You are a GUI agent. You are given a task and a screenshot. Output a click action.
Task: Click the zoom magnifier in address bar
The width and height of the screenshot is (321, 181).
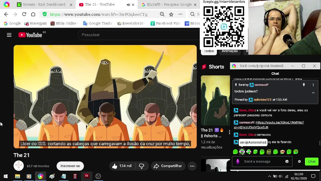(x=162, y=14)
